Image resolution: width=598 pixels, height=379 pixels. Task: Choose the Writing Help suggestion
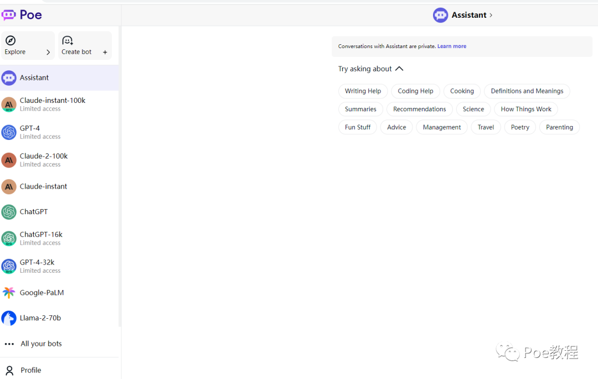[363, 91]
